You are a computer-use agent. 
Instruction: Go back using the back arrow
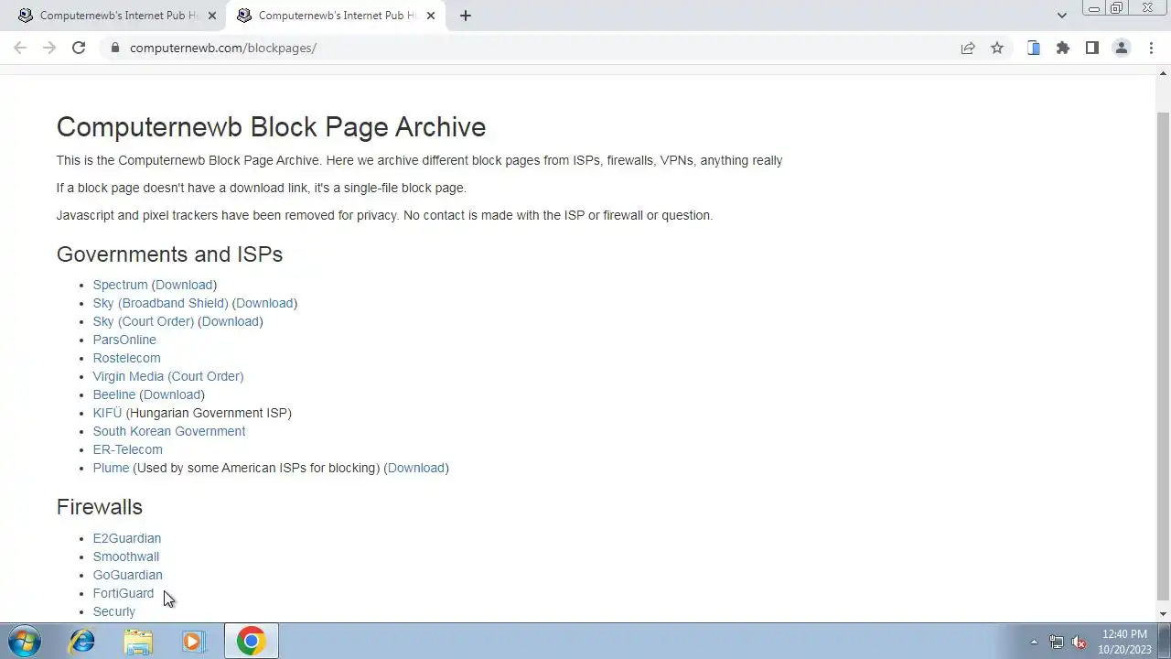[20, 48]
